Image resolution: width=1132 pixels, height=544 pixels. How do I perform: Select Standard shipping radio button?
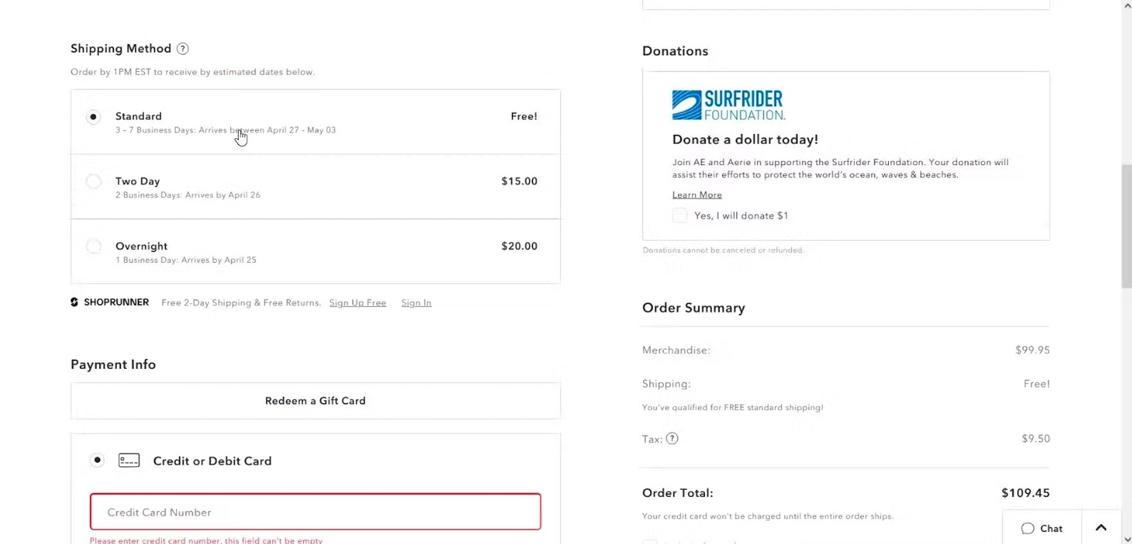pyautogui.click(x=94, y=117)
